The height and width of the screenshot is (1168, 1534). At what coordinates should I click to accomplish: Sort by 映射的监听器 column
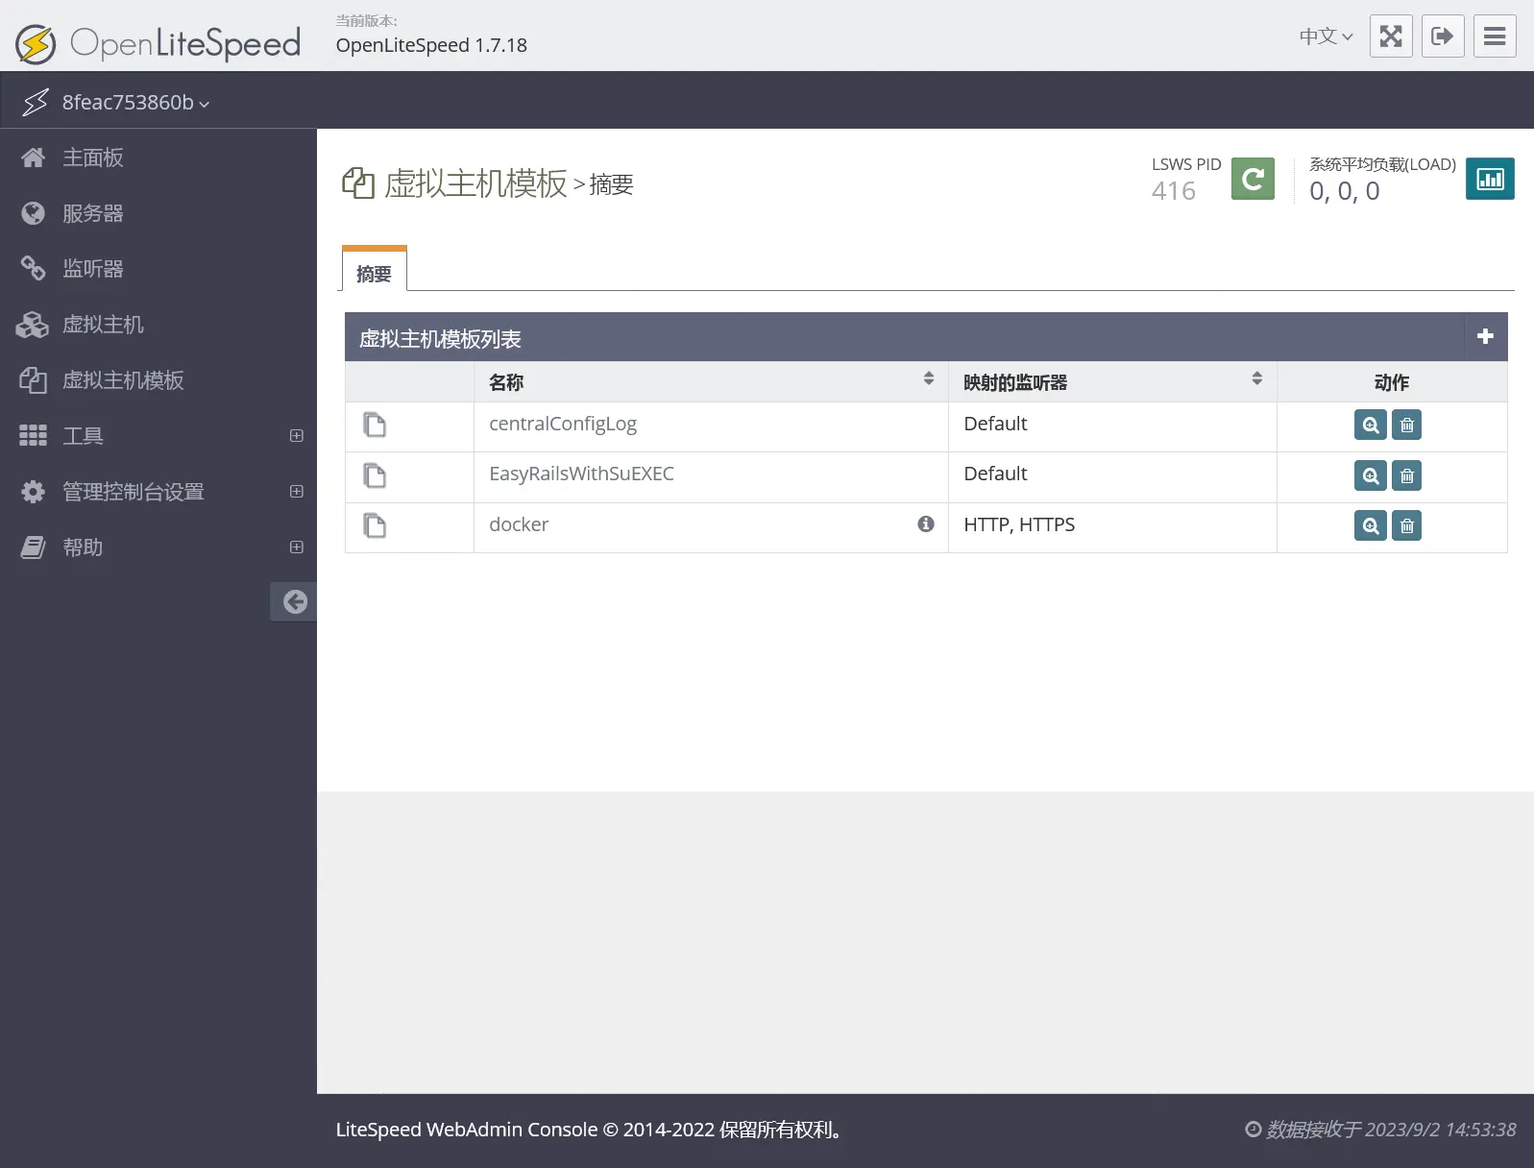1112,381
